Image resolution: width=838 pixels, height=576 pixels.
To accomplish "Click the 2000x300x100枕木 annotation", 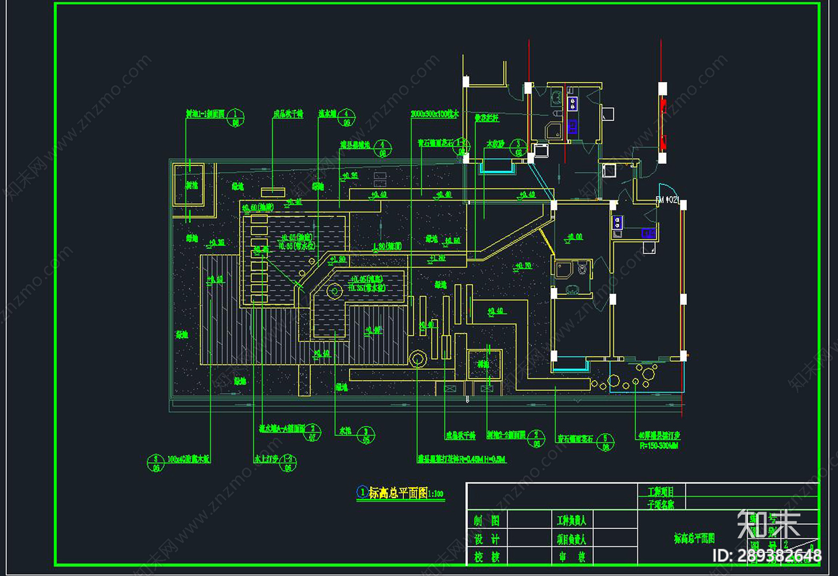I will (435, 114).
